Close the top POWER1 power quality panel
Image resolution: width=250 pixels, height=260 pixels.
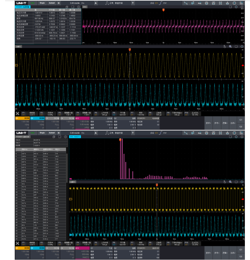pyautogui.click(x=79, y=6)
